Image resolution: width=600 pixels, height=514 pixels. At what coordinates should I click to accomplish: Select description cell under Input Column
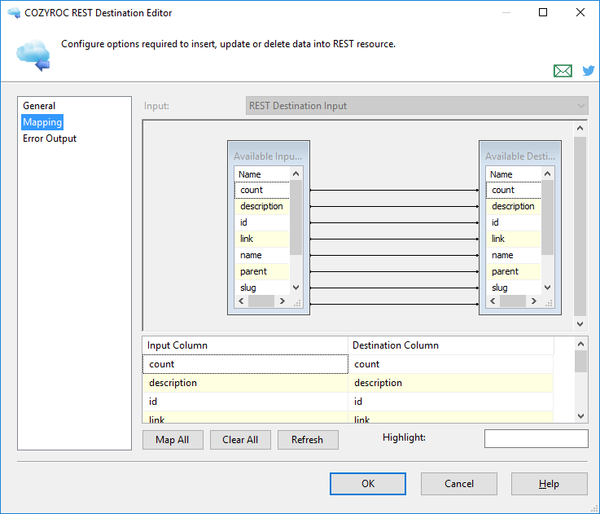pyautogui.click(x=245, y=383)
